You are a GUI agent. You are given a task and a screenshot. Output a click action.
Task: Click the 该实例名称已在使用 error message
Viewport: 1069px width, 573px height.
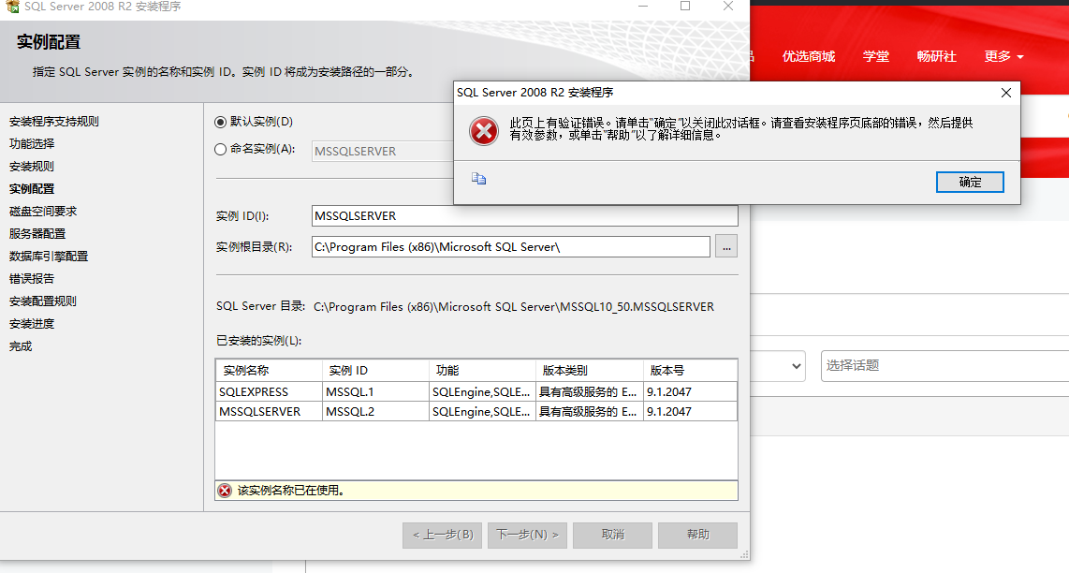pyautogui.click(x=291, y=491)
